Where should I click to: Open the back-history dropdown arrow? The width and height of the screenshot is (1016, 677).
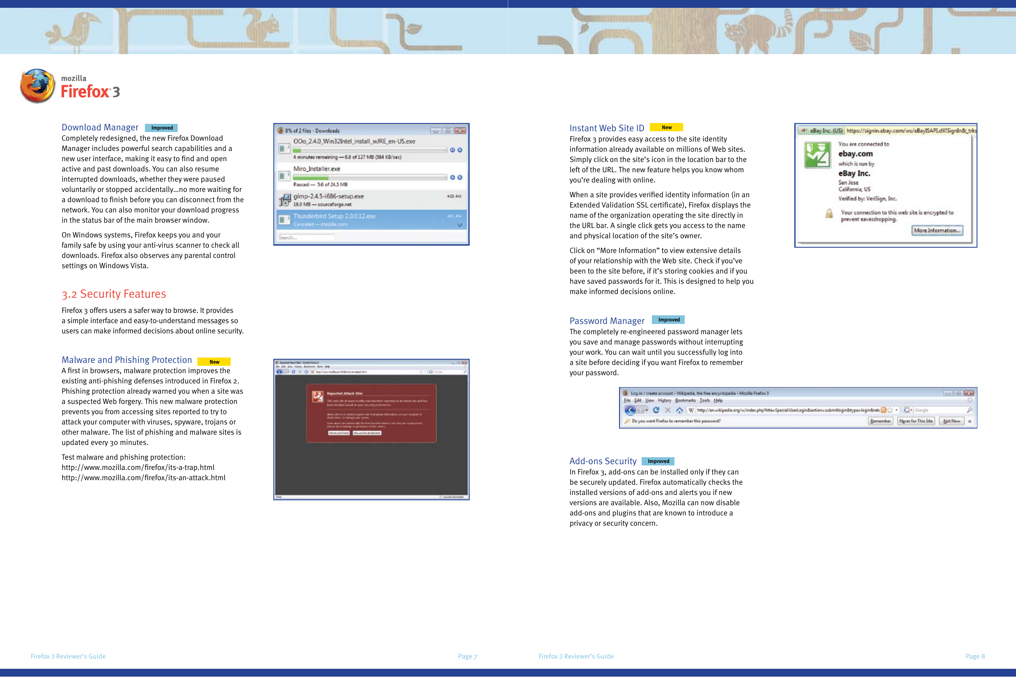click(647, 410)
